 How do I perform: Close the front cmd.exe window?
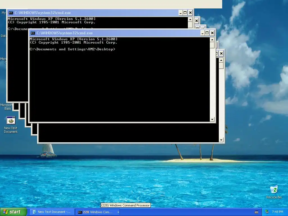tap(212, 33)
